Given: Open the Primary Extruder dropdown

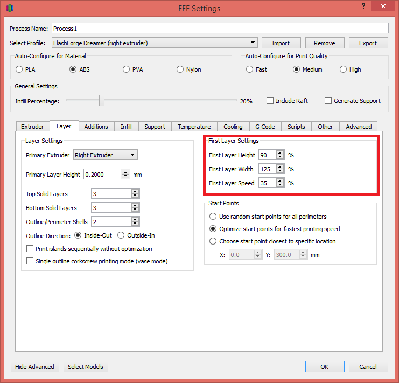Looking at the screenshot, I should tap(106, 155).
